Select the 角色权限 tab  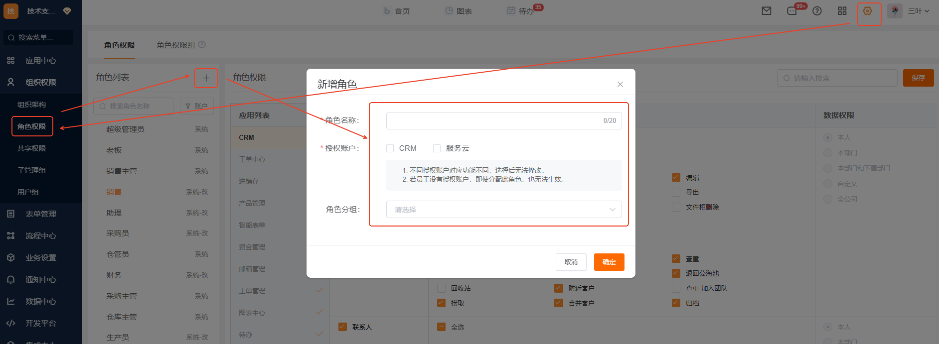120,45
